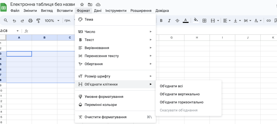Toggle italic formatting
Image resolution: width=277 pixels, height=124 pixels.
click(169, 21)
